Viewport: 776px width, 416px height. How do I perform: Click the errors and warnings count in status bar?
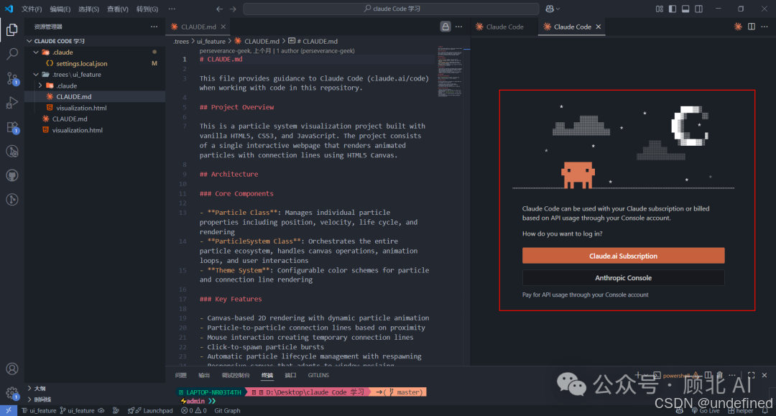click(x=193, y=410)
